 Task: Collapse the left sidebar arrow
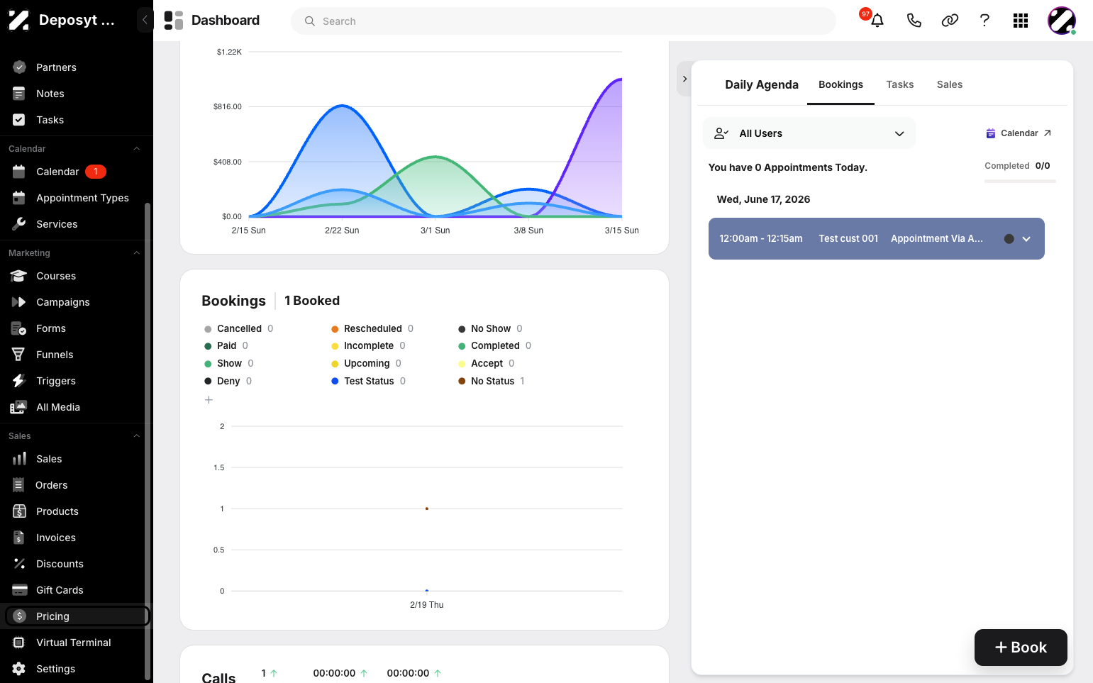pos(145,20)
